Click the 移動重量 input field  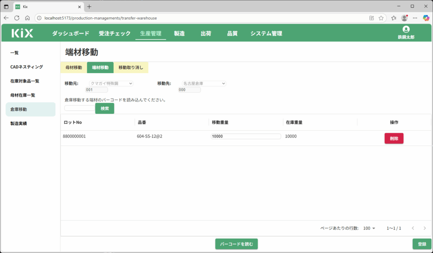[x=246, y=137]
